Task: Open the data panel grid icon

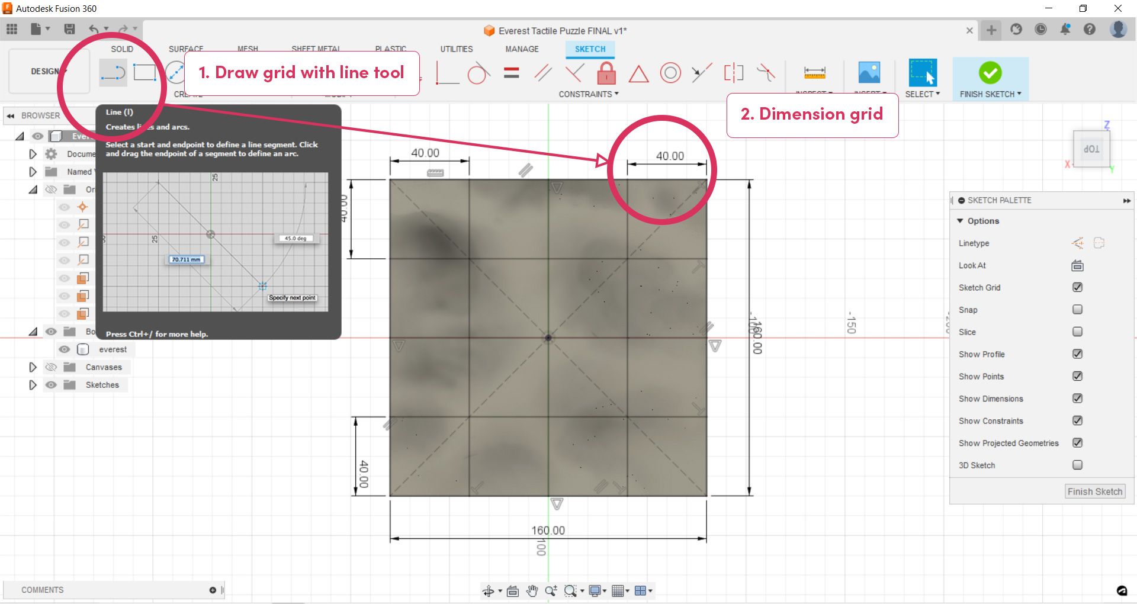Action: [x=12, y=29]
